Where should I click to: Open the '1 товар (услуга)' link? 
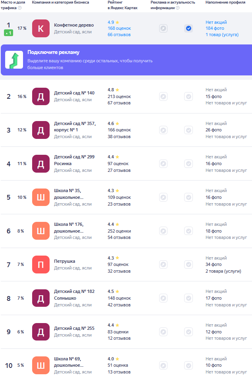pyautogui.click(x=222, y=35)
